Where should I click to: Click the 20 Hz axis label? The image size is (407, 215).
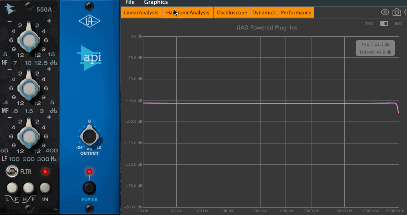pyautogui.click(x=143, y=211)
